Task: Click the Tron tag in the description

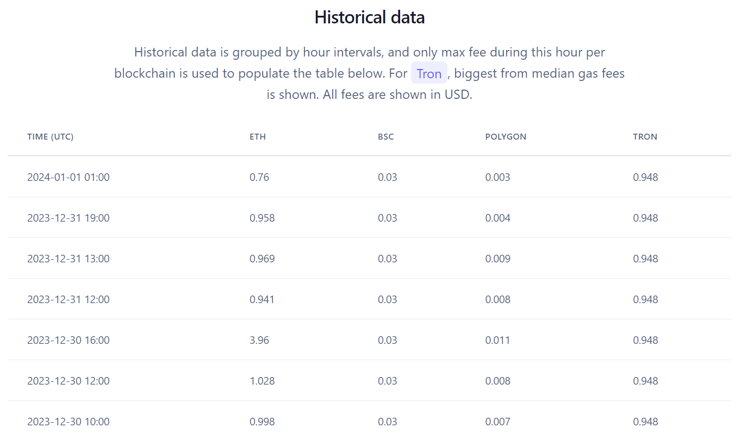Action: pyautogui.click(x=429, y=73)
